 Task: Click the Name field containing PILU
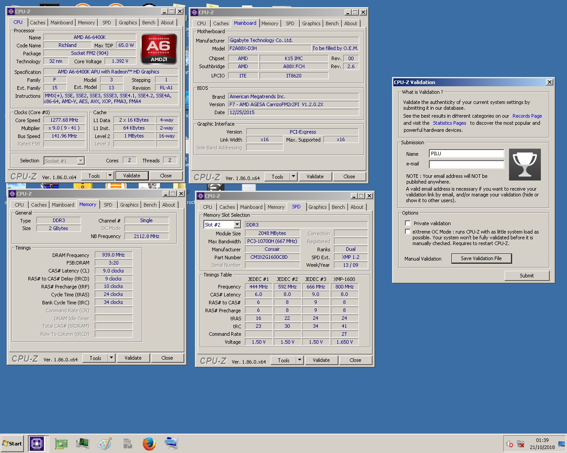466,154
